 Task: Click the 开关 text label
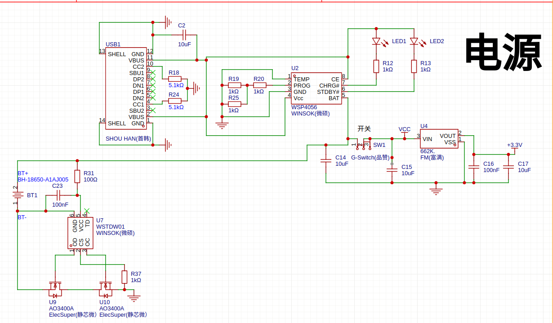click(x=364, y=129)
